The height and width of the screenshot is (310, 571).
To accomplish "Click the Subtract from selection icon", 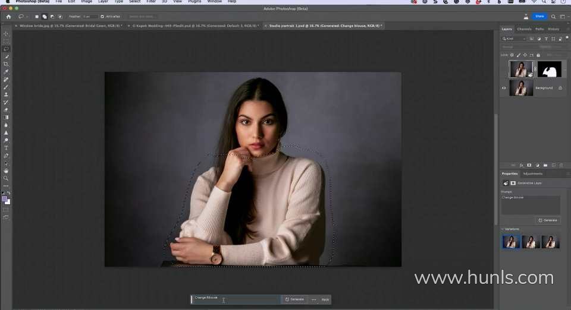I will (52, 17).
